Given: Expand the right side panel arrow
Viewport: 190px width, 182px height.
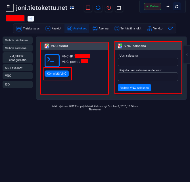Looking at the screenshot, I should (x=187, y=54).
